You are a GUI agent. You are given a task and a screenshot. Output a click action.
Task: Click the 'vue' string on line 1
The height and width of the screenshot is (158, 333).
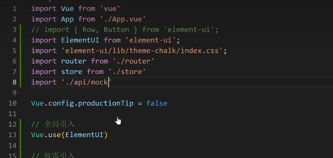[x=110, y=9]
